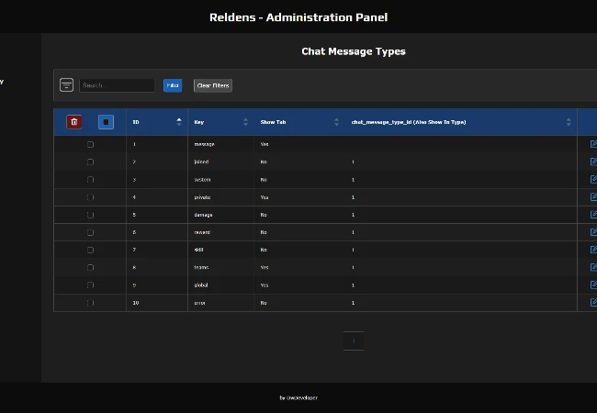Open edit icon for the error row
The width and height of the screenshot is (597, 413).
(x=593, y=302)
